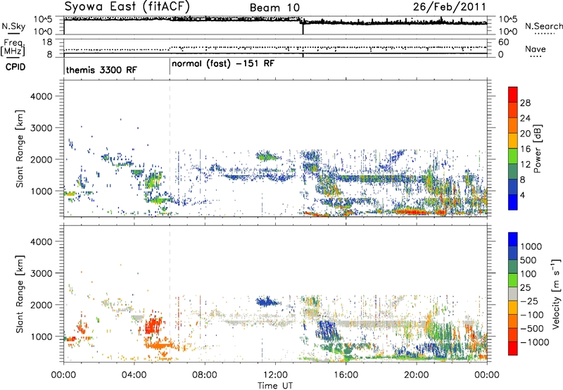
Task: Click the 12:00 time tick label
Action: coord(275,375)
